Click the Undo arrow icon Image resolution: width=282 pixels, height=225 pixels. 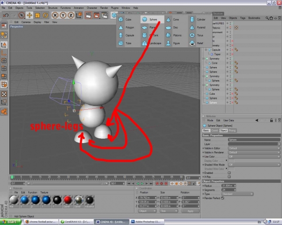(6, 15)
